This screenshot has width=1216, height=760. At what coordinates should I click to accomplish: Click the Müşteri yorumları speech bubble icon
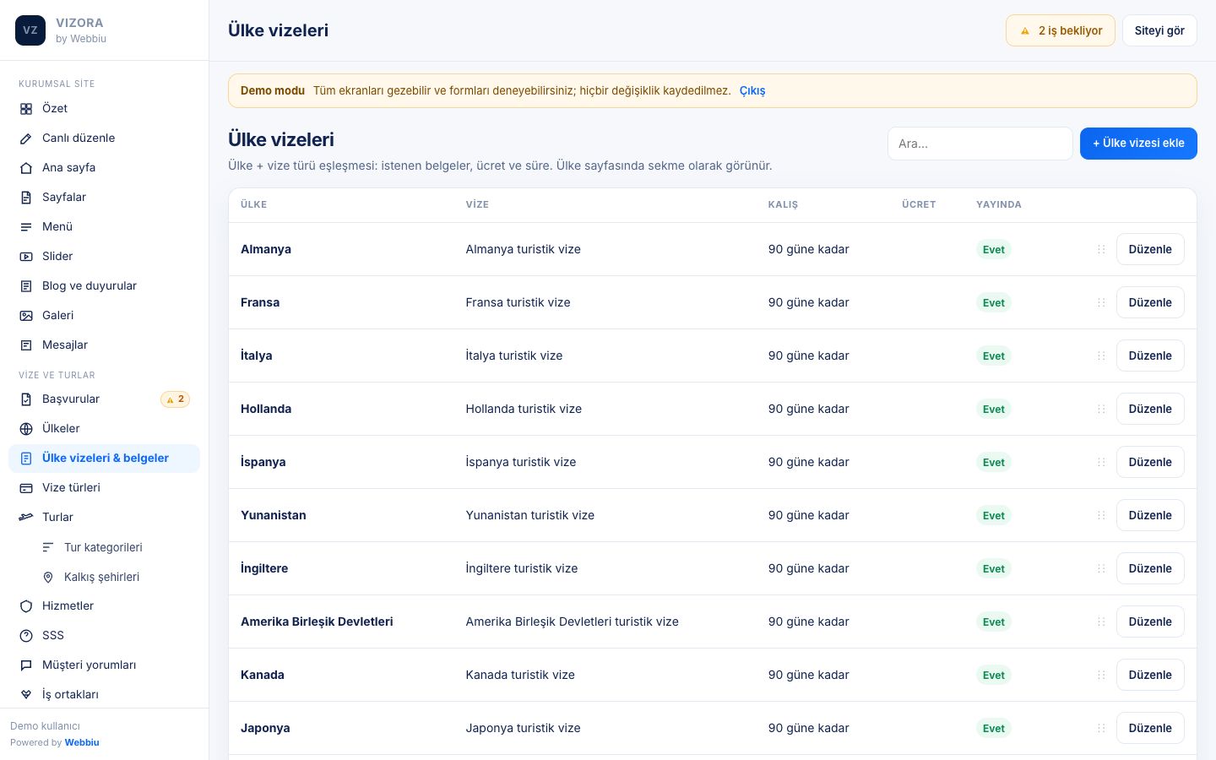coord(26,665)
